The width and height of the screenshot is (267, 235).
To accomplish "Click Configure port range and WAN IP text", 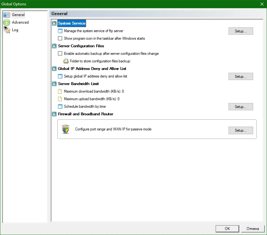I will 113,129.
